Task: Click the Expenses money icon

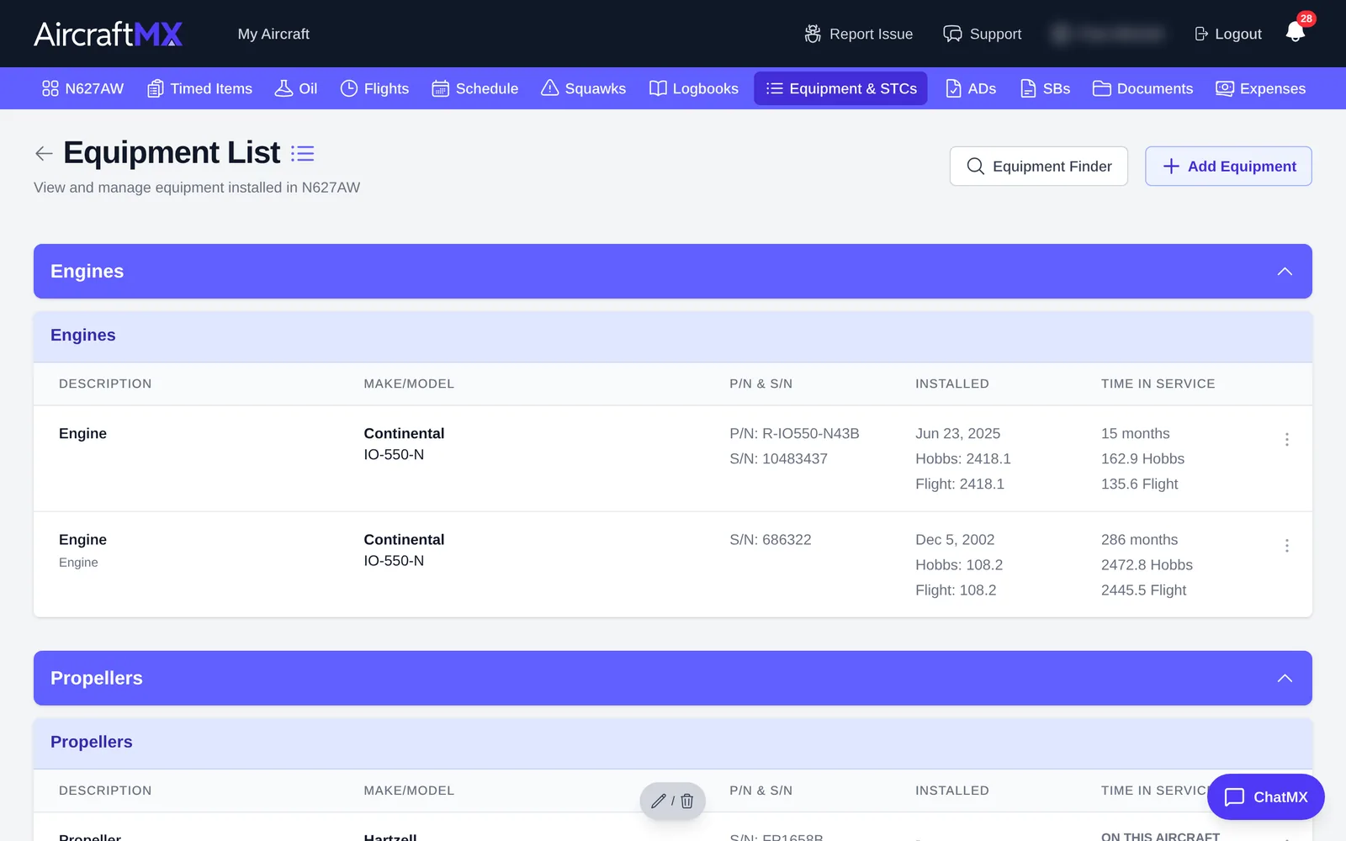Action: point(1225,88)
